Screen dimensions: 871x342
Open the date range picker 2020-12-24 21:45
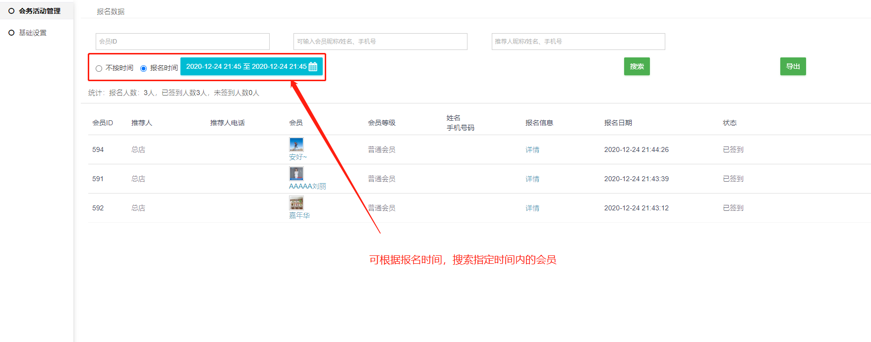point(251,66)
